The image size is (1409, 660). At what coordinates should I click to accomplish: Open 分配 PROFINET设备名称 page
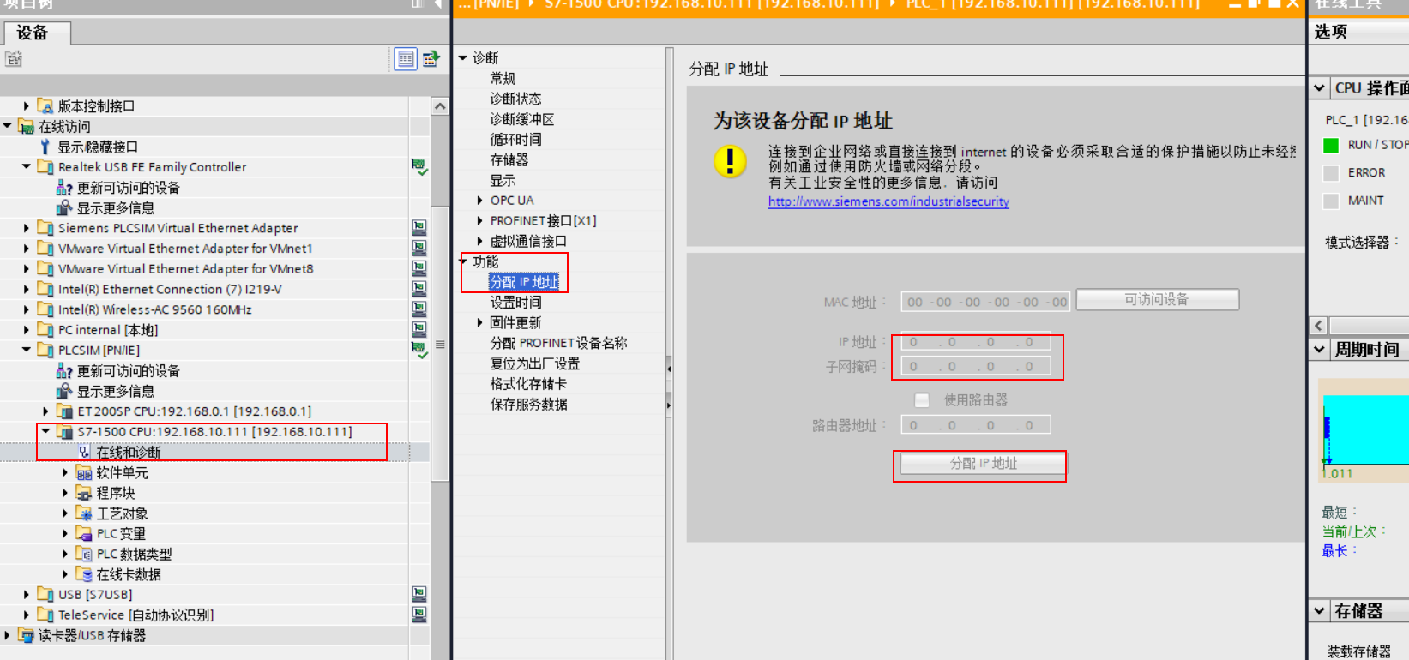coord(558,343)
